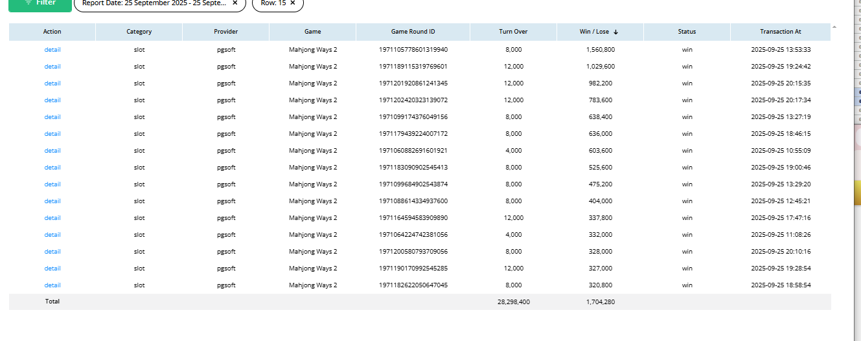Select the Win/Lose value 1,560,800

[x=601, y=49]
